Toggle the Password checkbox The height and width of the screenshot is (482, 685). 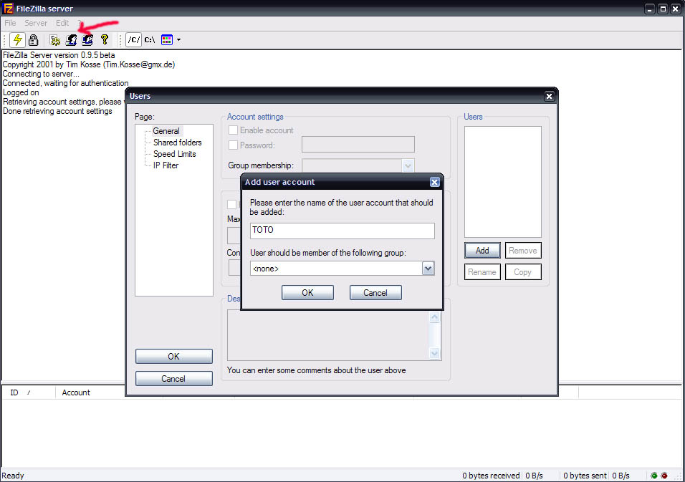(x=234, y=145)
